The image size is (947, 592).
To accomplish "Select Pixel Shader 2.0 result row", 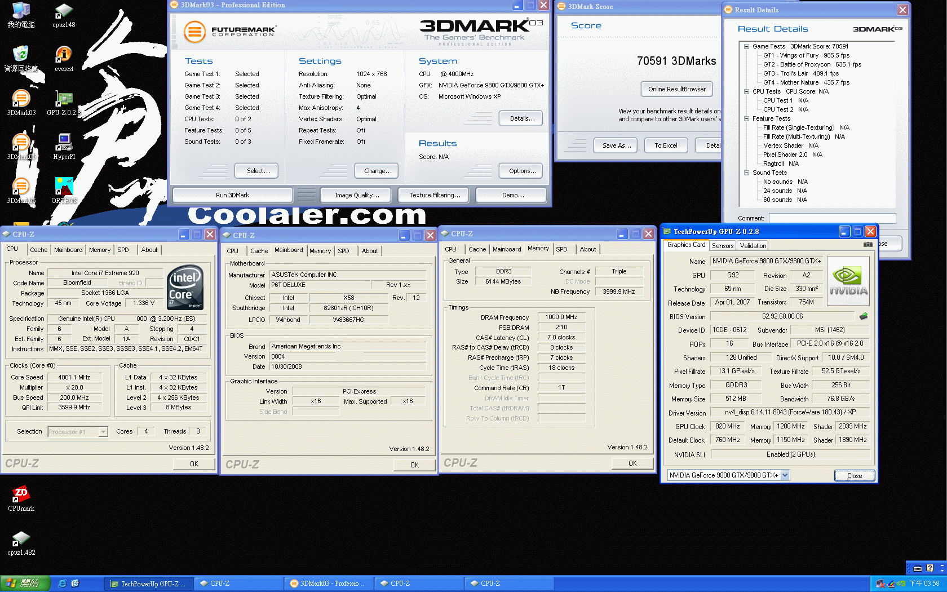I will 793,154.
